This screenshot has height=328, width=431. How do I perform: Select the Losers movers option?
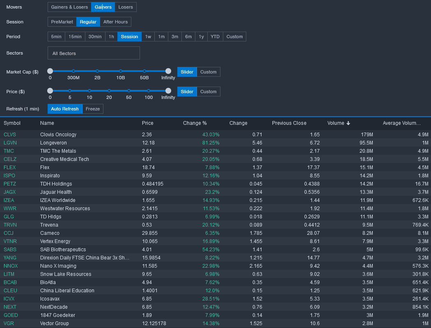126,7
